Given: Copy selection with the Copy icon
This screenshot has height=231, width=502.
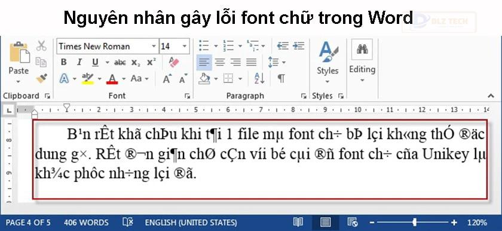Looking at the screenshot, I should 41,61.
